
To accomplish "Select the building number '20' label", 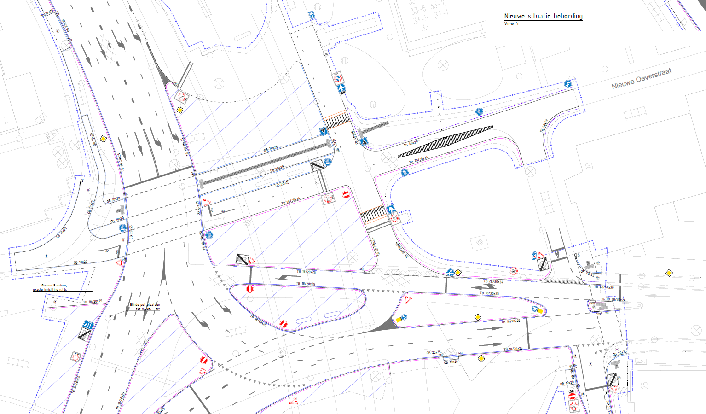I will tap(590, 166).
